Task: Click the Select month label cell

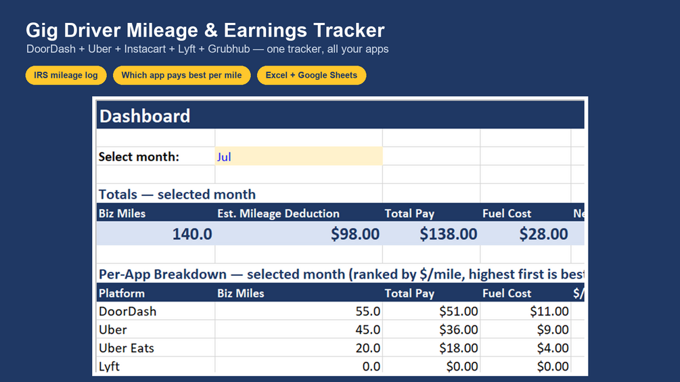Action: click(x=156, y=156)
